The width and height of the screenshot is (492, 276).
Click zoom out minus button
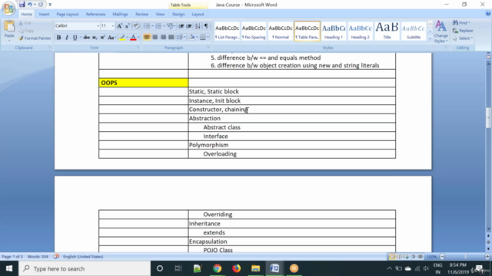tap(443, 257)
